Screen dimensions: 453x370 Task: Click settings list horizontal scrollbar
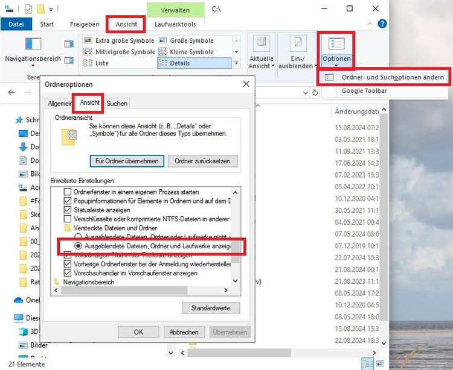[x=124, y=290]
